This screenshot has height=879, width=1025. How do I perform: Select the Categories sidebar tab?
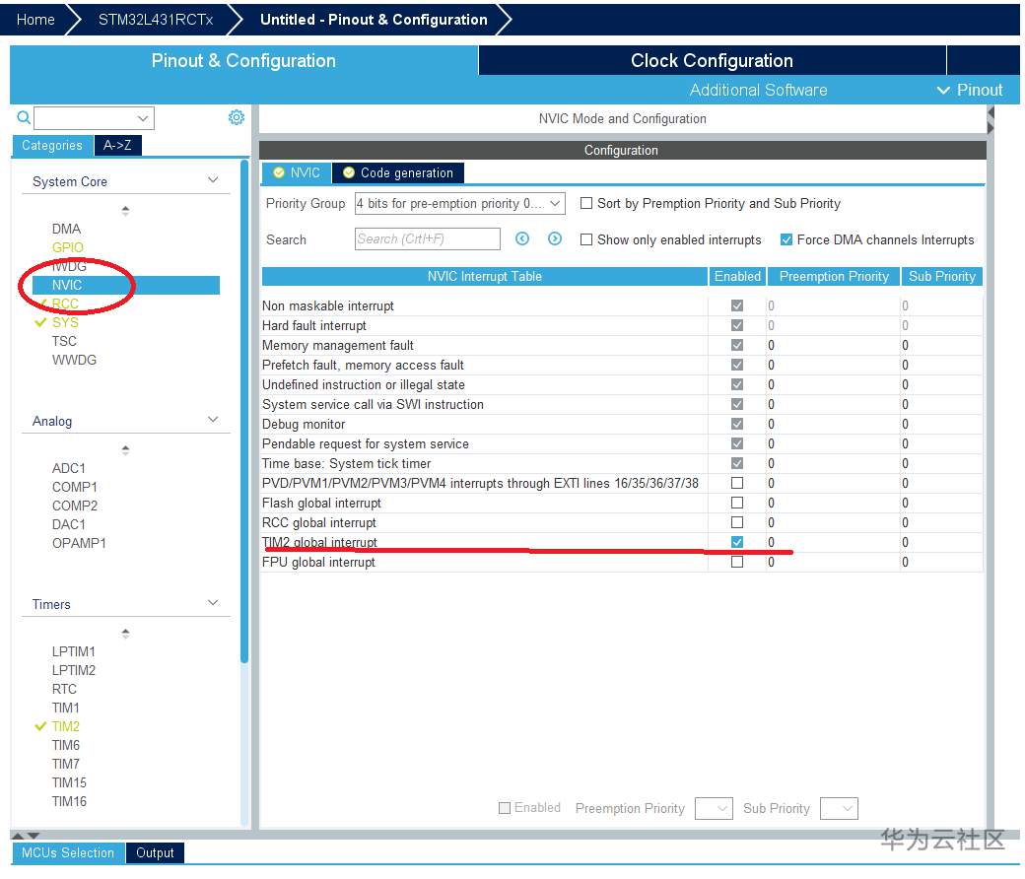click(52, 145)
